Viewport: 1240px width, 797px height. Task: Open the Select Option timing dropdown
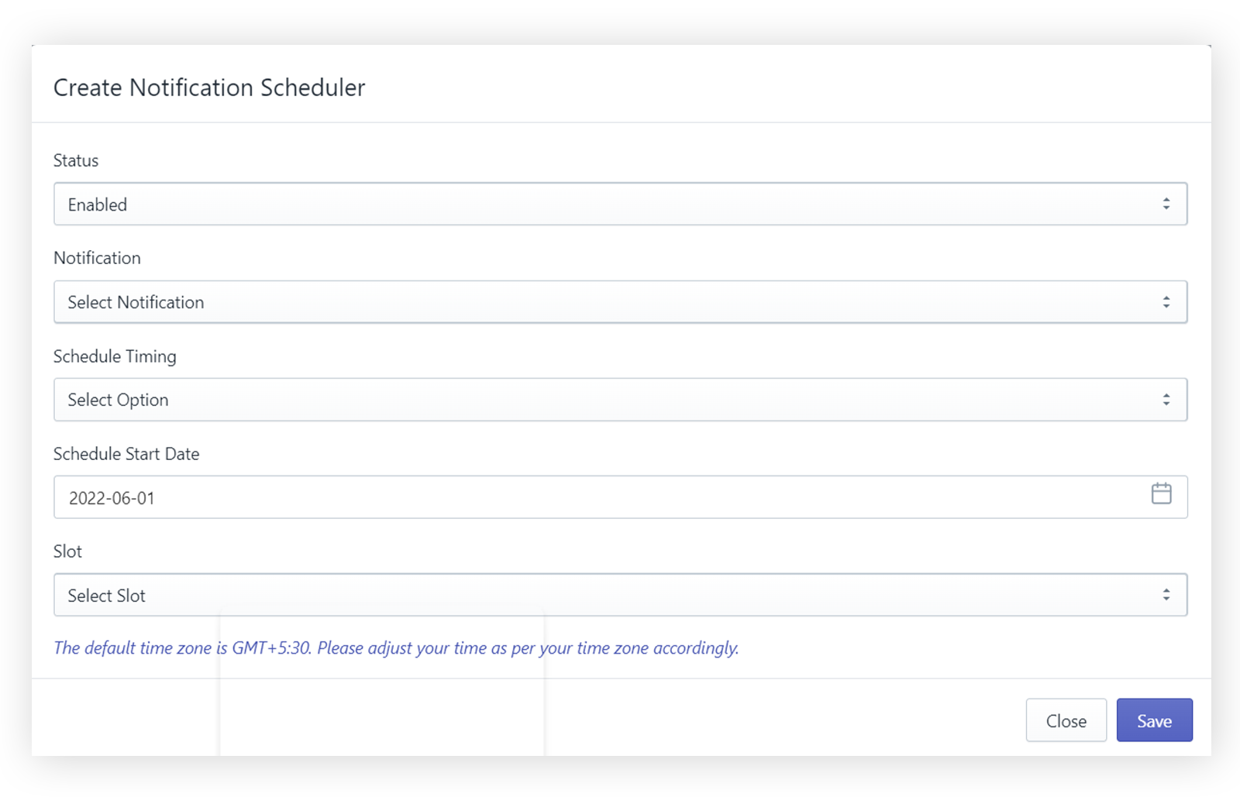604,400
